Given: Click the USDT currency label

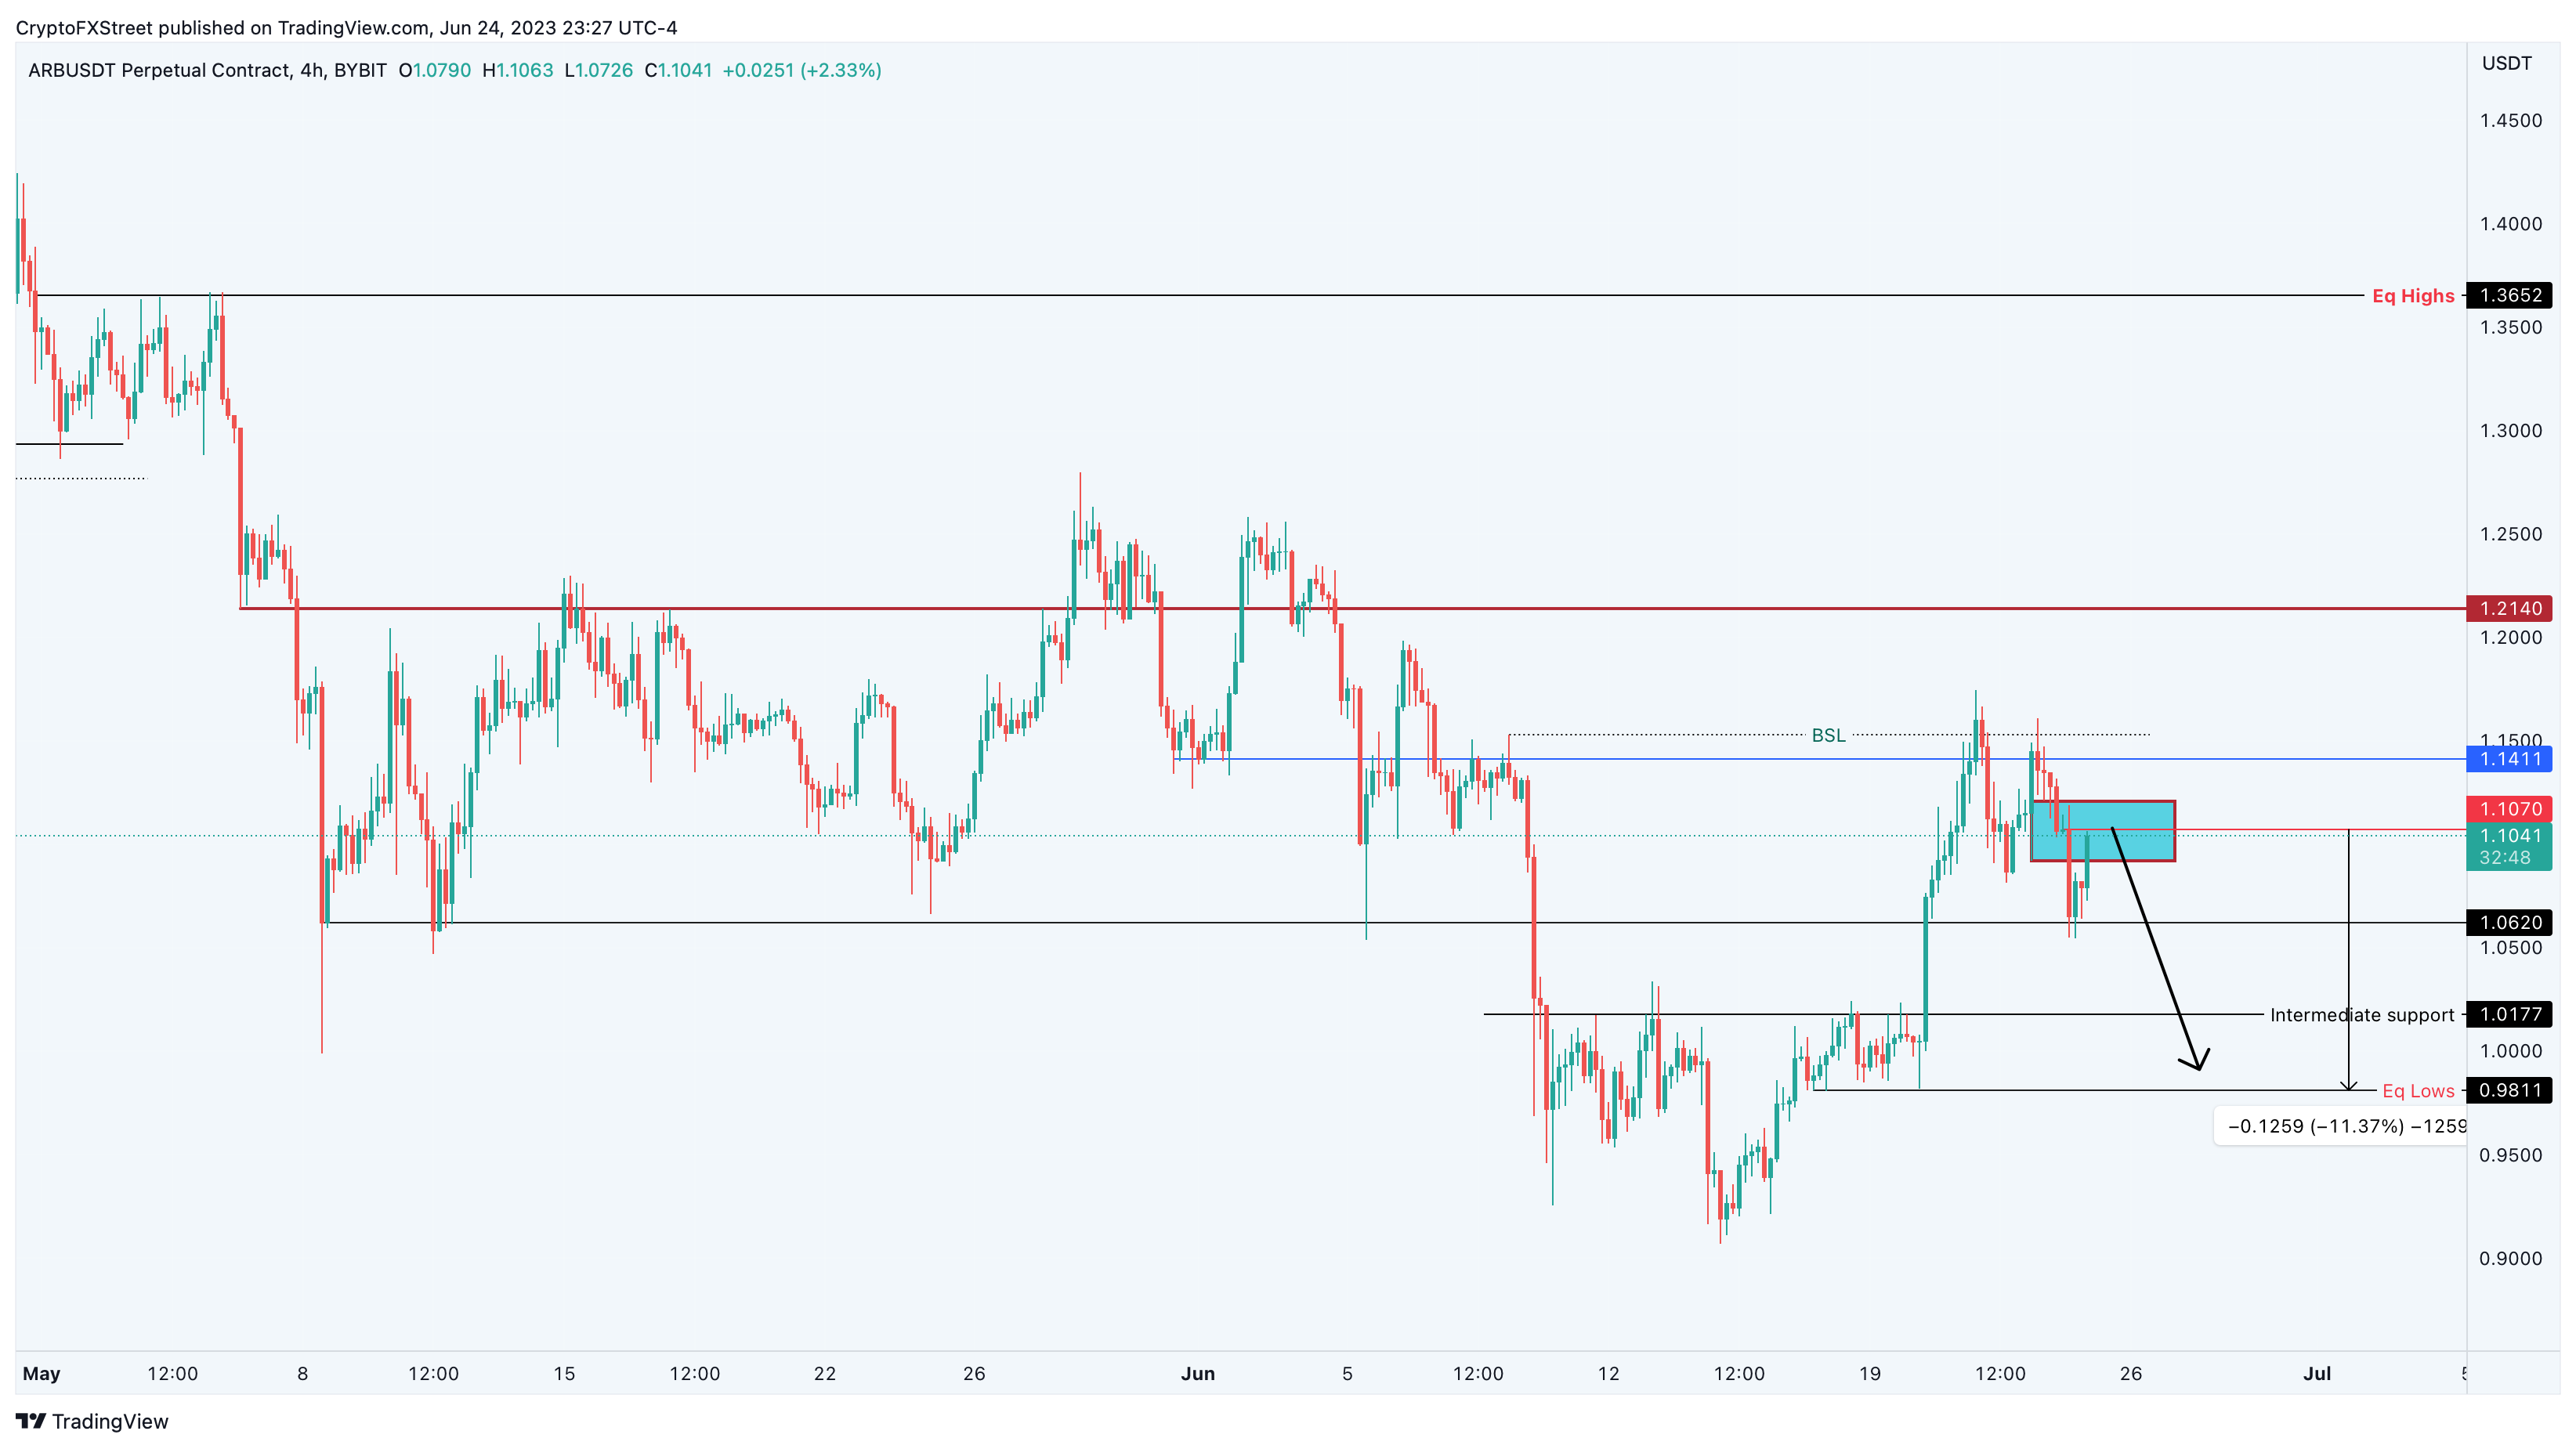Looking at the screenshot, I should coord(2507,63).
